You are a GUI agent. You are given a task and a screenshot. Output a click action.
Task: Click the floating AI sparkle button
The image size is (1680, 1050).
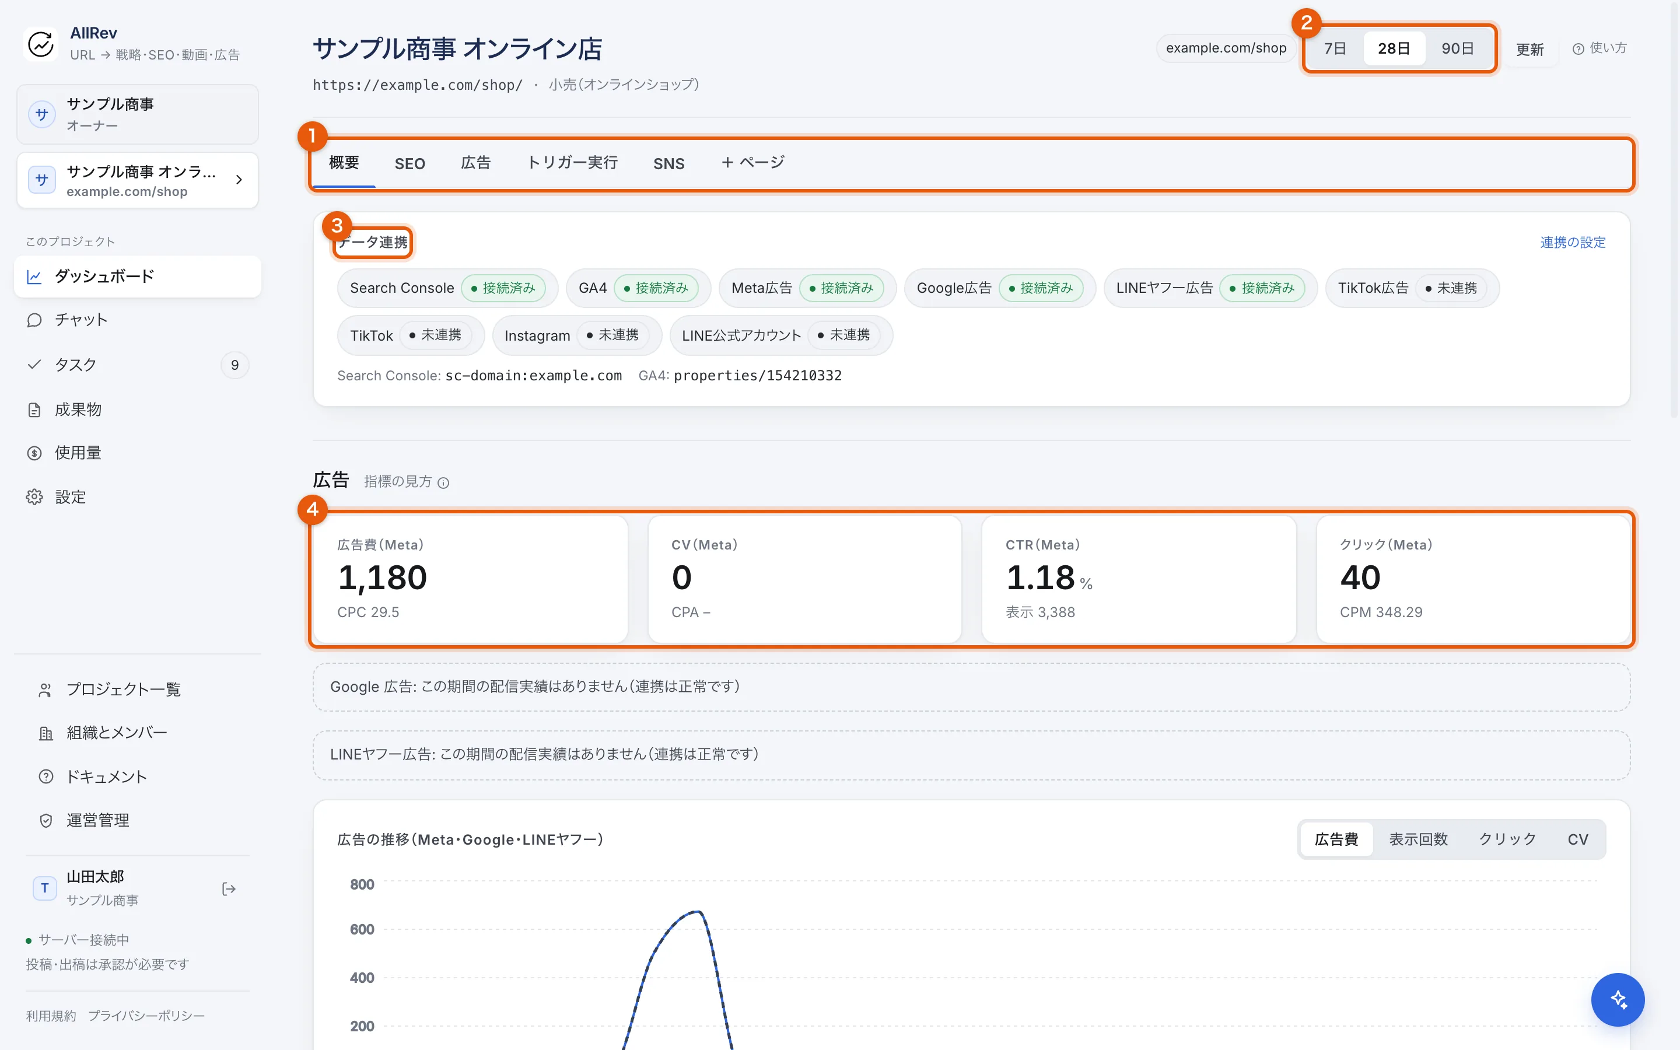pyautogui.click(x=1618, y=999)
